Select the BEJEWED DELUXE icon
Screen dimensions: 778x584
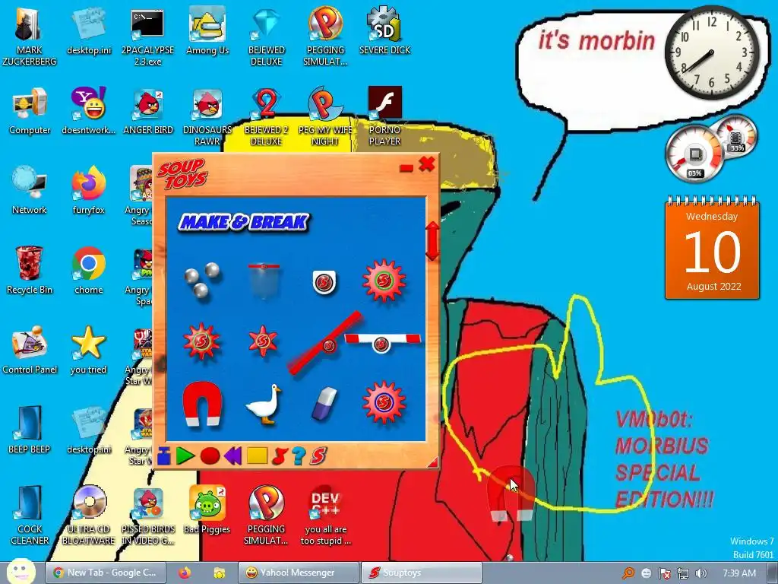(x=267, y=36)
